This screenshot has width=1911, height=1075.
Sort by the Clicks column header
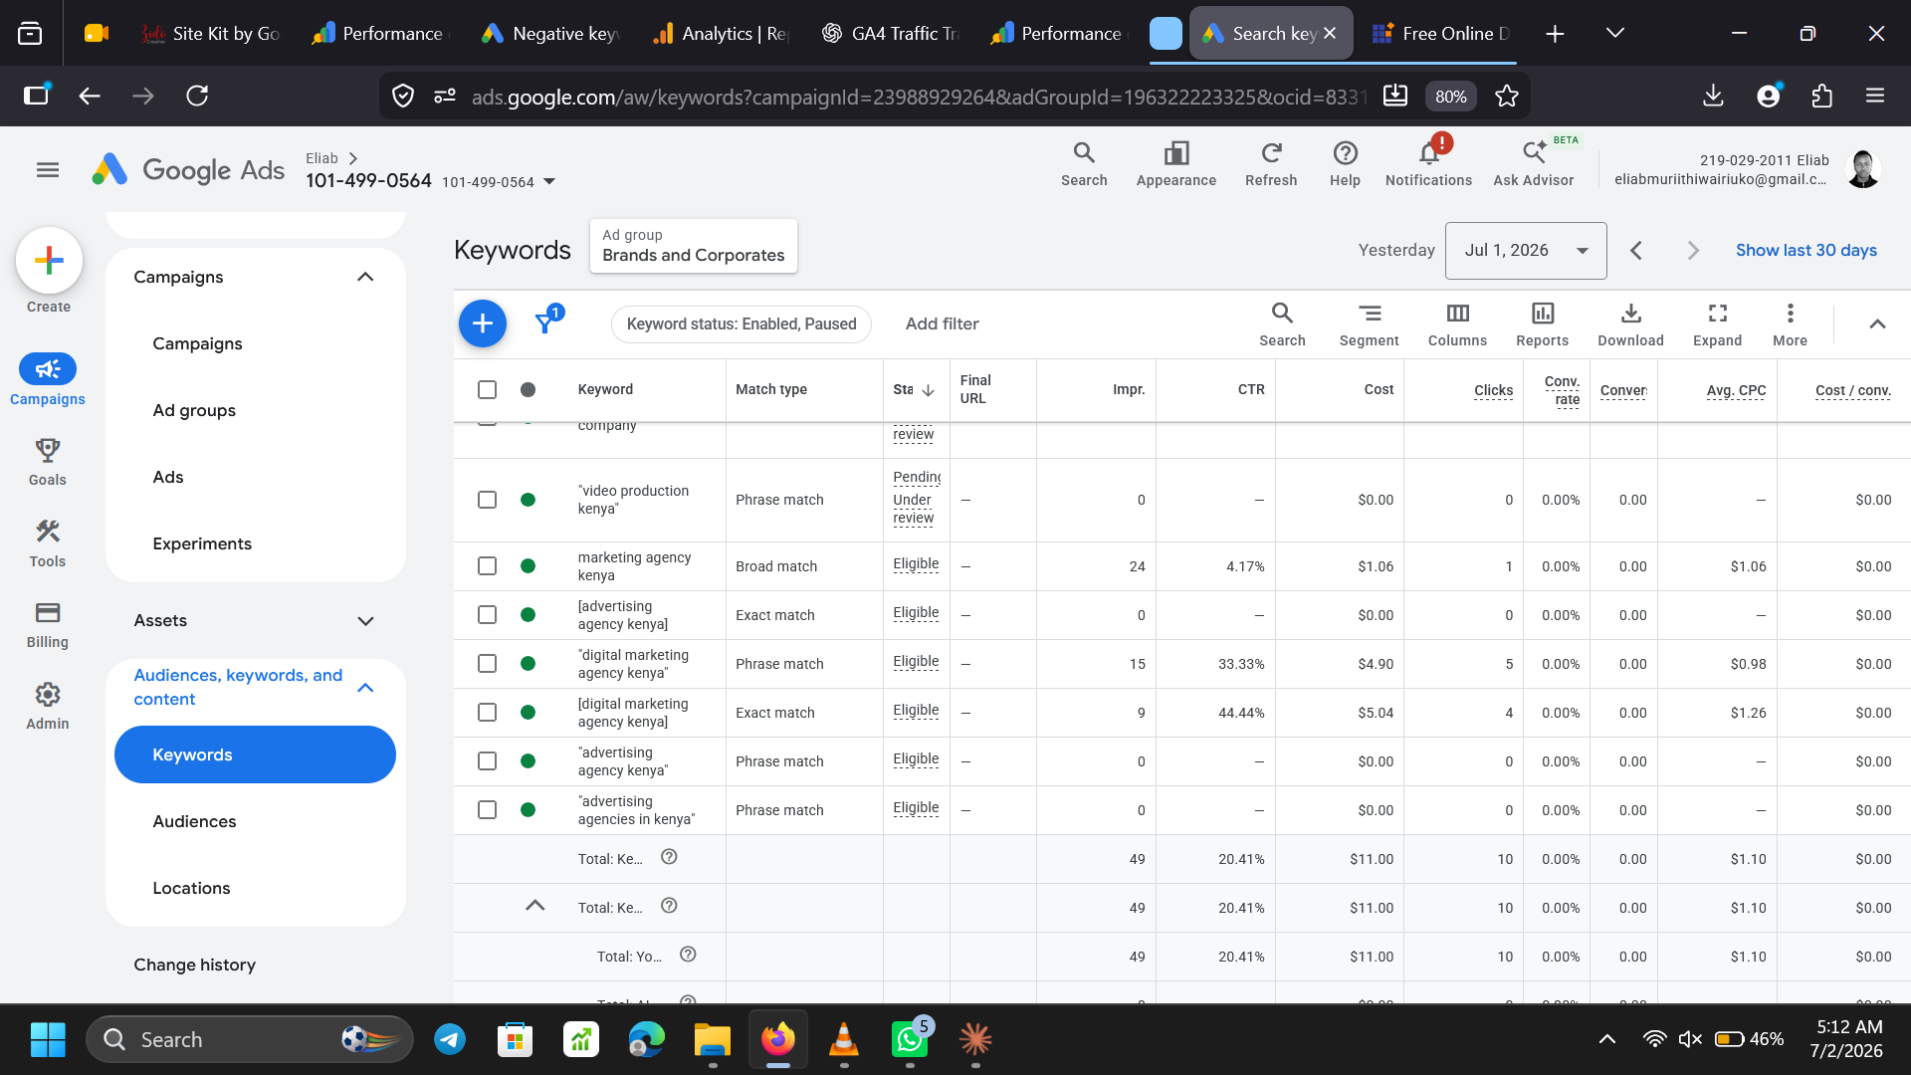click(1493, 390)
